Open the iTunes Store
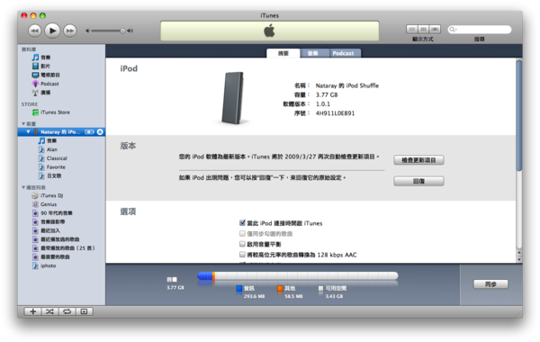Screen dimensions: 540x342 (x=51, y=112)
